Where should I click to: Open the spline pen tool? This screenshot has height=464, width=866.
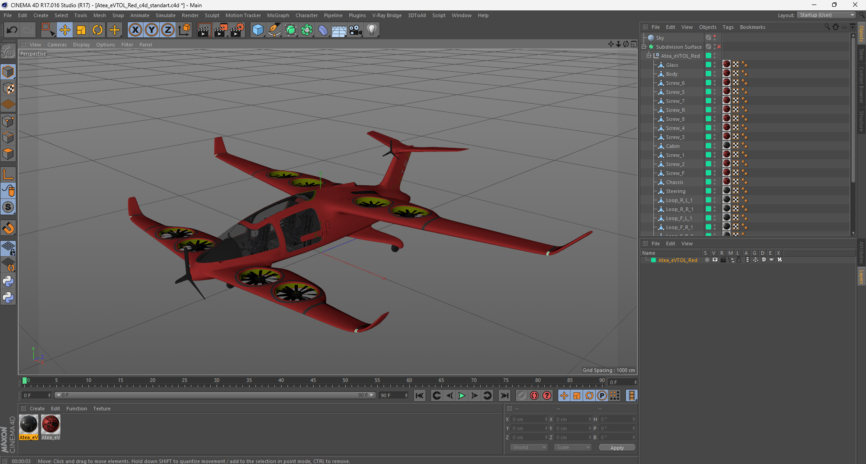[x=274, y=30]
